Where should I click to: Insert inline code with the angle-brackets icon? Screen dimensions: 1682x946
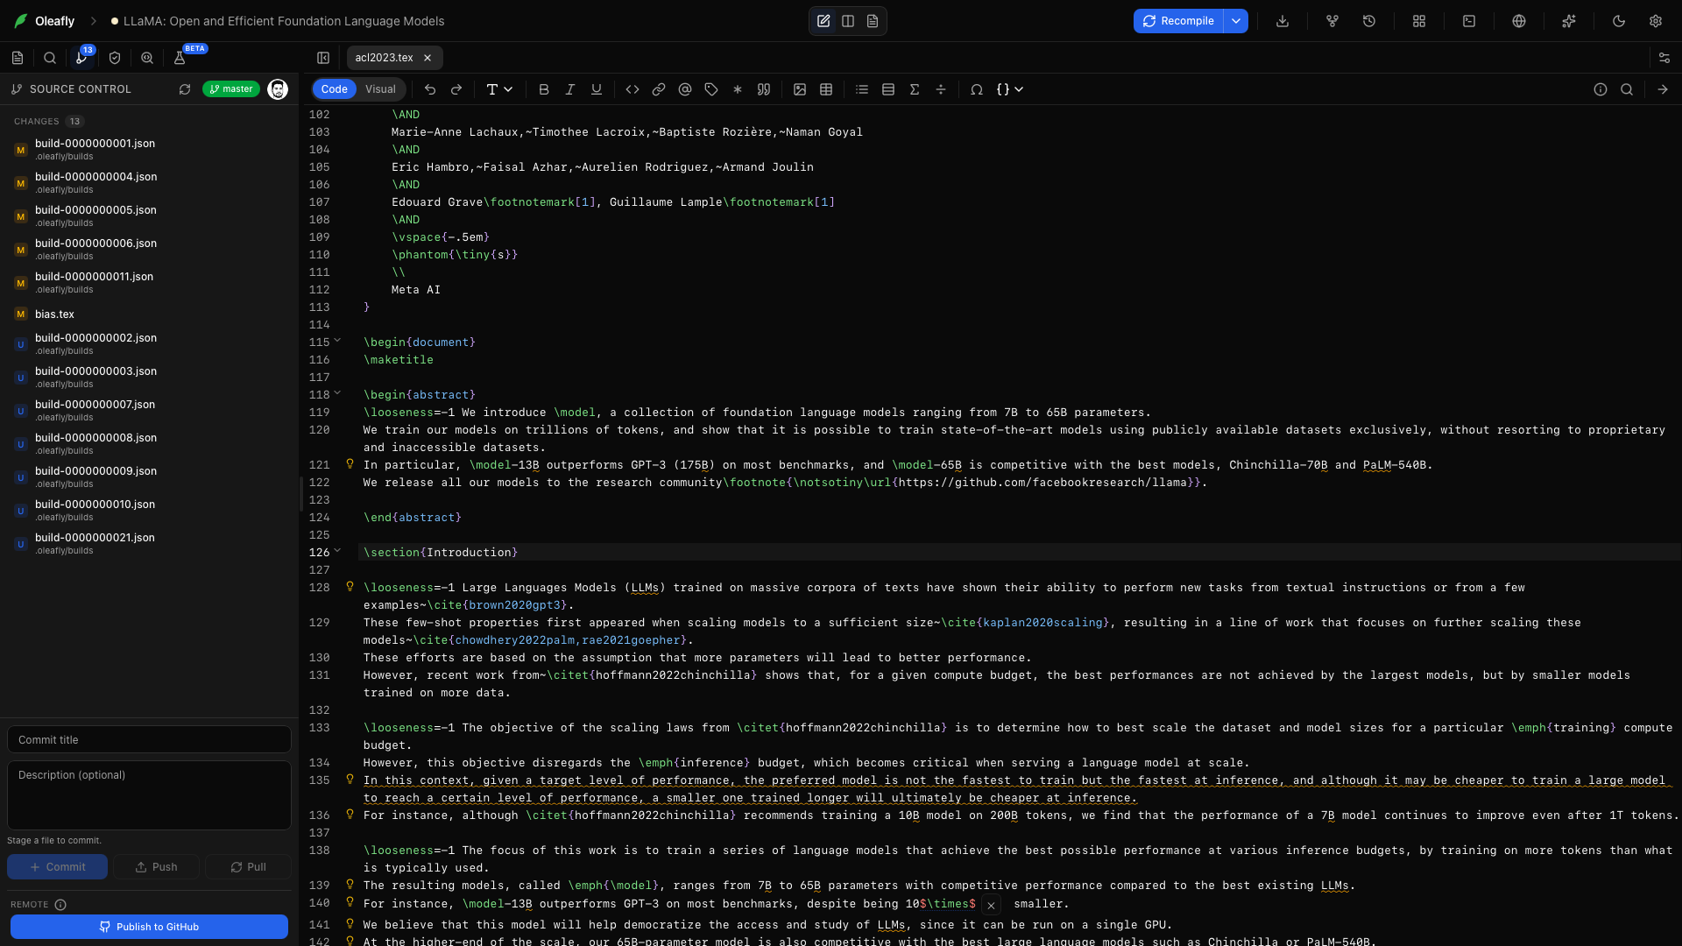click(633, 89)
